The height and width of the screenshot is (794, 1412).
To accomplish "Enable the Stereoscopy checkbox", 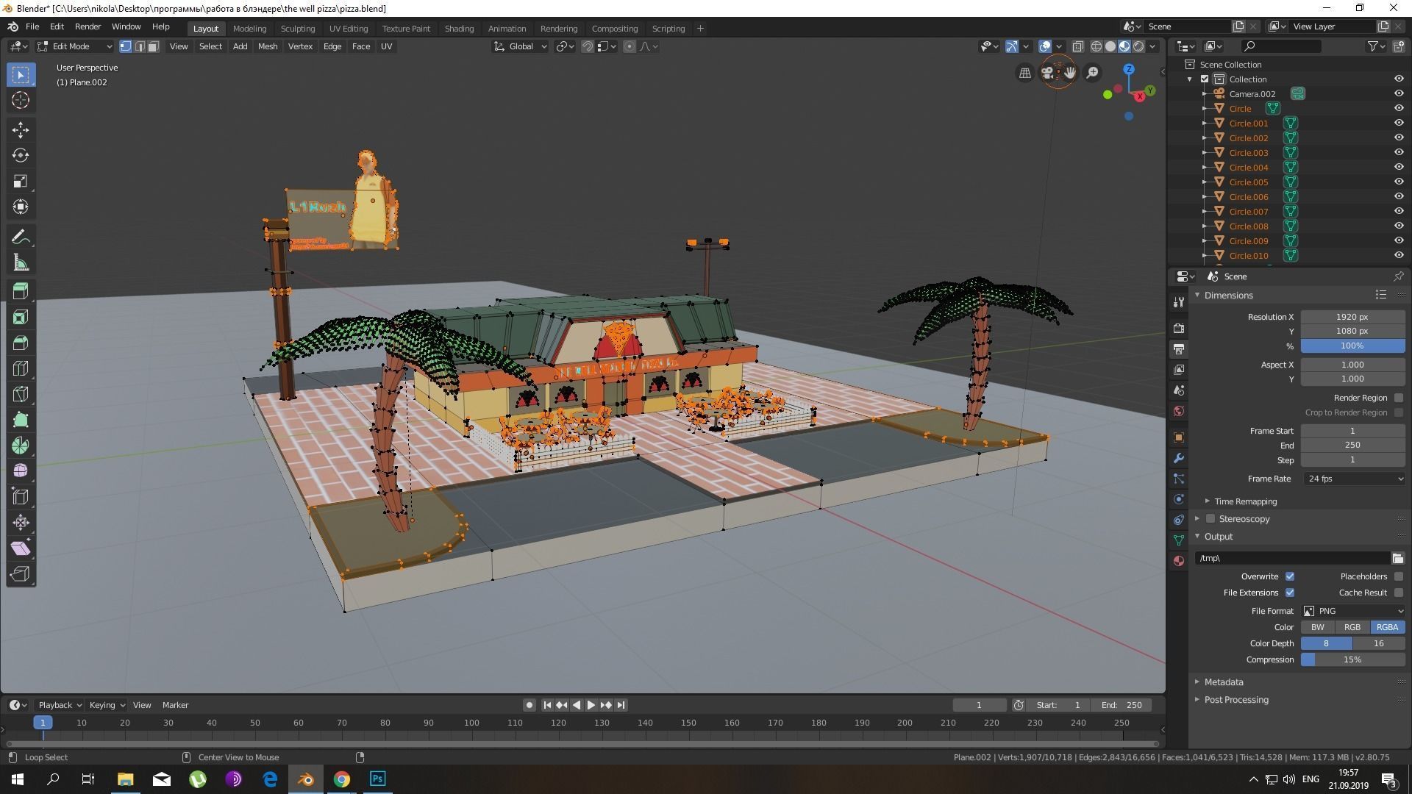I will pos(1210,519).
